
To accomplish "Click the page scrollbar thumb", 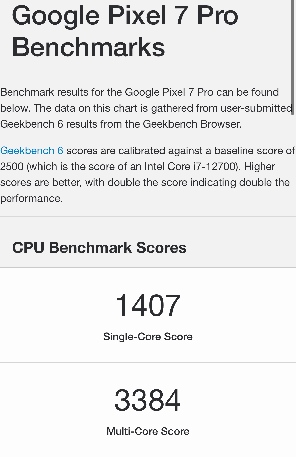I will (x=293, y=58).
